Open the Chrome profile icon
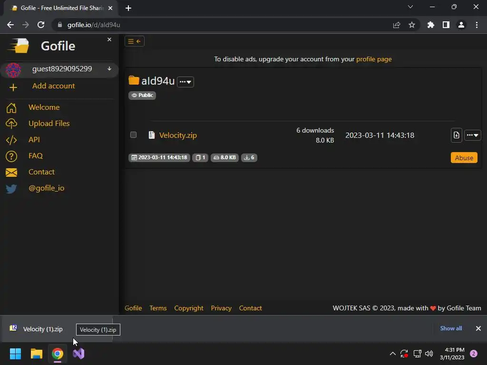Viewport: 487px width, 365px height. pos(461,25)
